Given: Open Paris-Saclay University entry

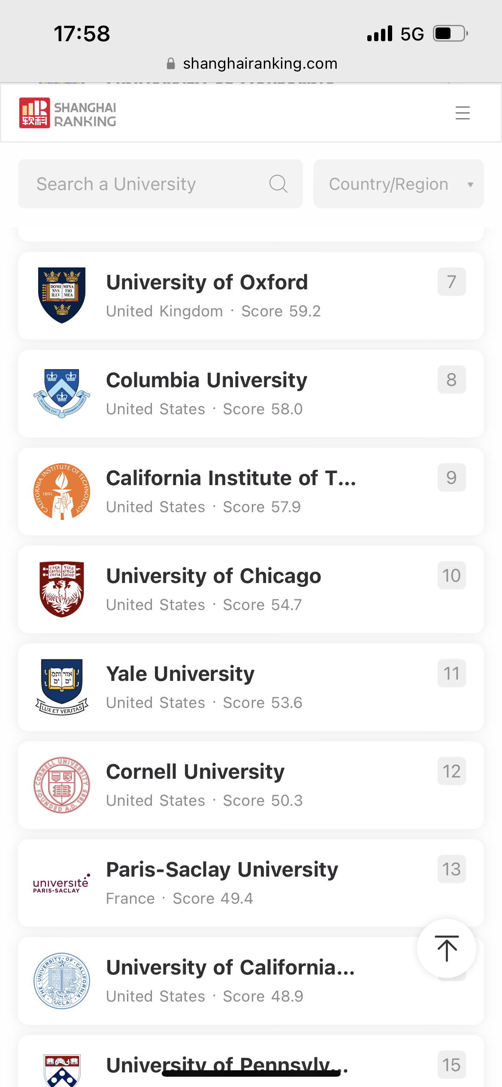Looking at the screenshot, I should (222, 869).
